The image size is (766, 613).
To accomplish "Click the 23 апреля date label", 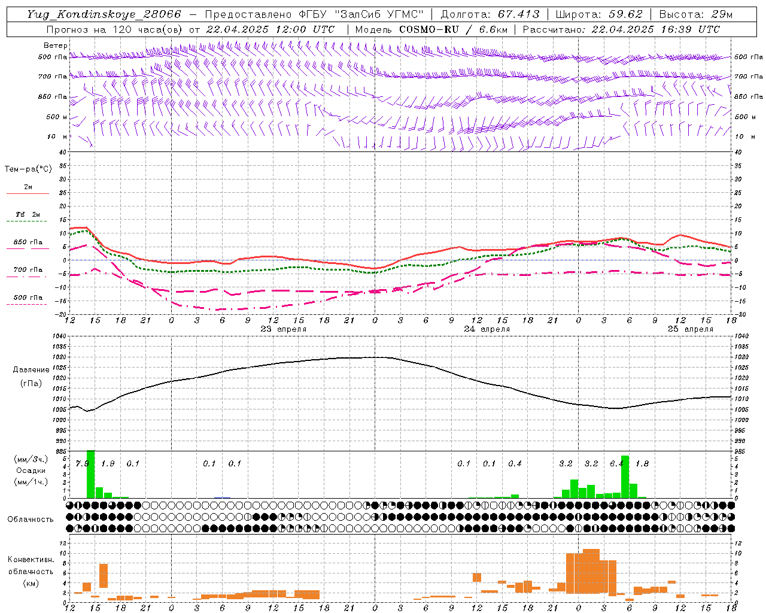I will coord(284,329).
